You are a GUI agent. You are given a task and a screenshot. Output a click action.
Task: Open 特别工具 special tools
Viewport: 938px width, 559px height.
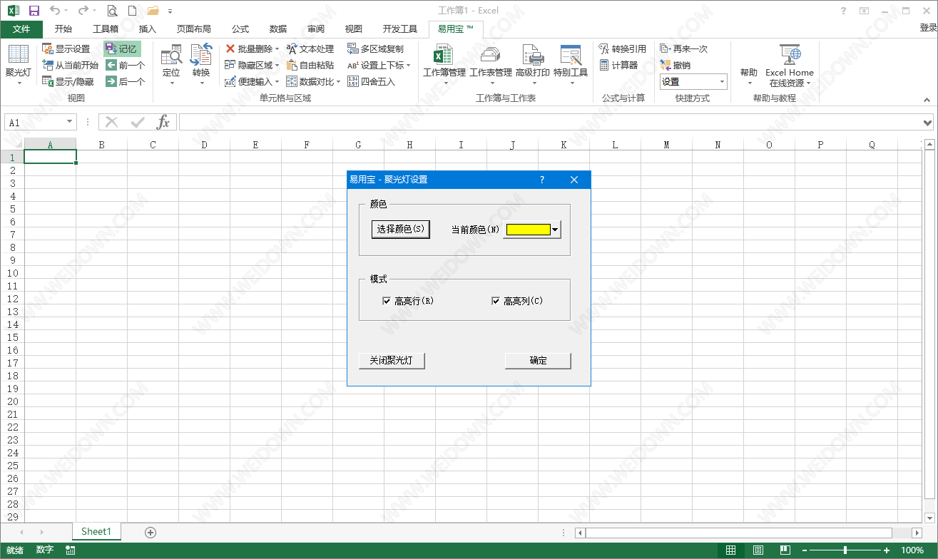click(571, 64)
